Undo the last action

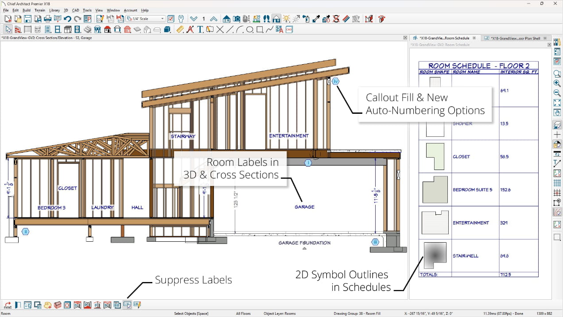click(67, 19)
